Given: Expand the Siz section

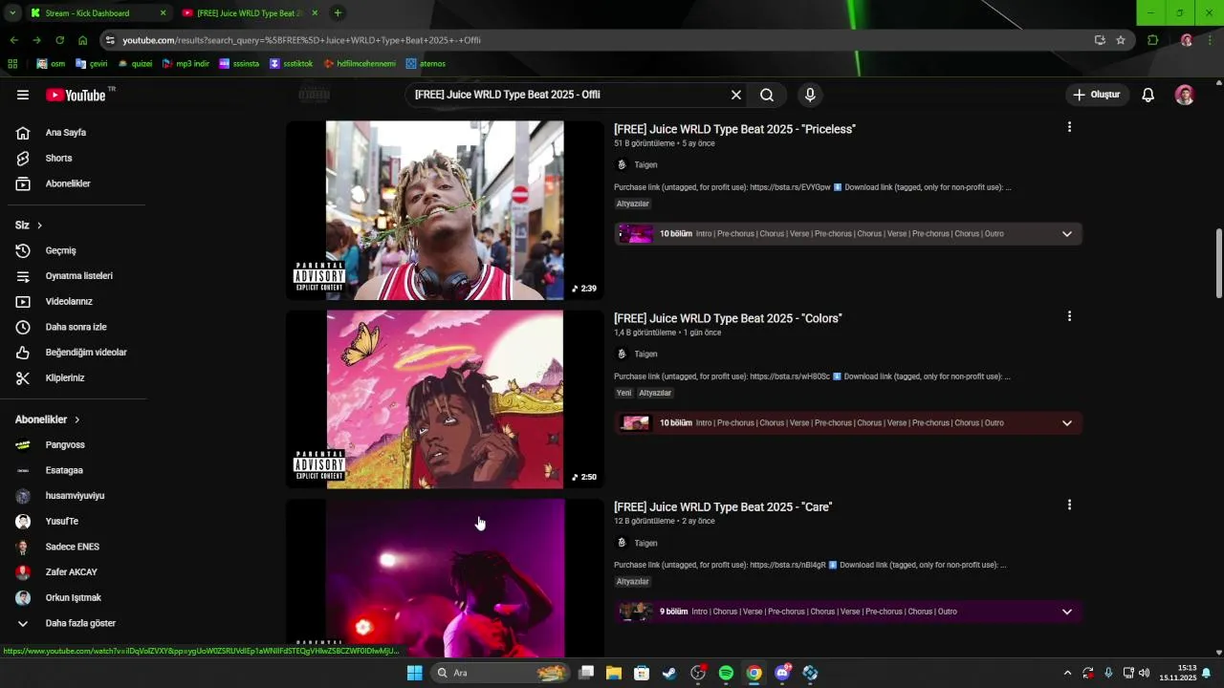Looking at the screenshot, I should tap(29, 226).
